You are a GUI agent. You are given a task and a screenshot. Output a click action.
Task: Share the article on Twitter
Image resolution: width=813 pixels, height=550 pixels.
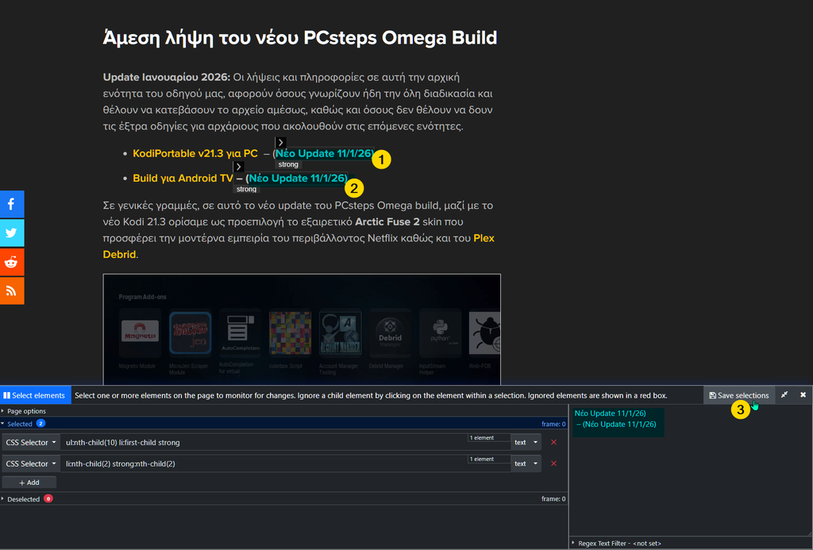11,233
